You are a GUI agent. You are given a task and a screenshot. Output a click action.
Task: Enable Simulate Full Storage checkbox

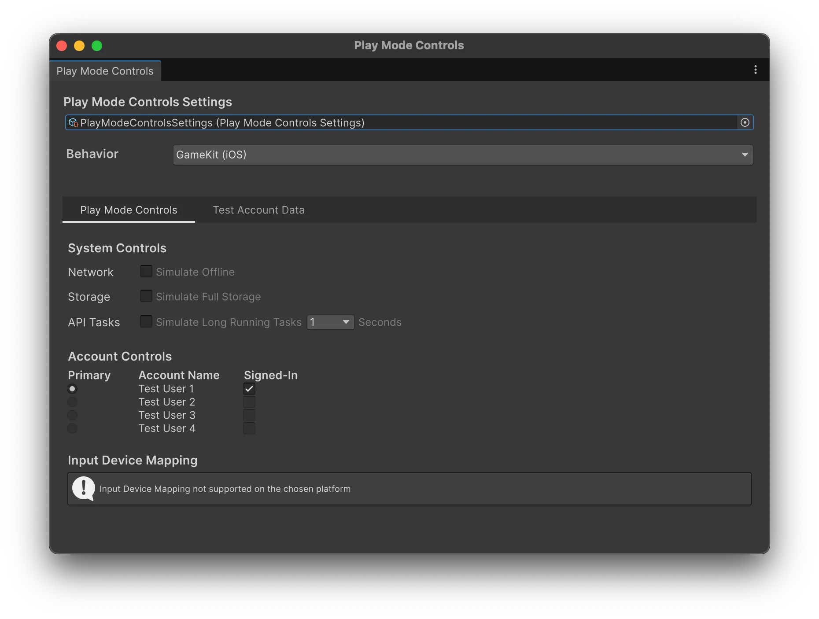pos(146,296)
